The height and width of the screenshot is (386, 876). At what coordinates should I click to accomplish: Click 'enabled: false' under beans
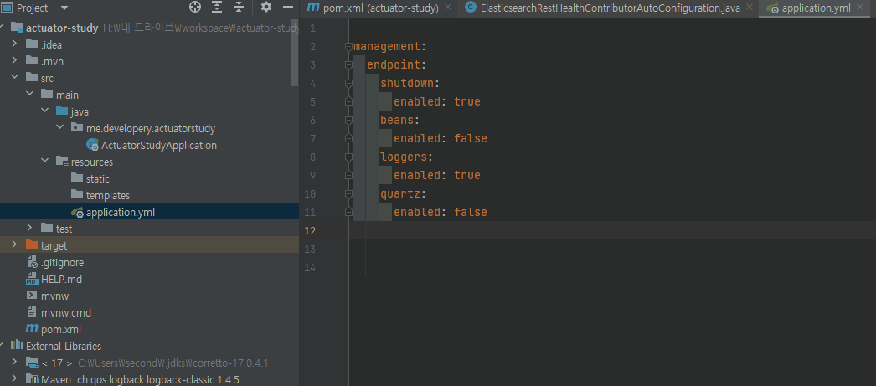point(441,138)
